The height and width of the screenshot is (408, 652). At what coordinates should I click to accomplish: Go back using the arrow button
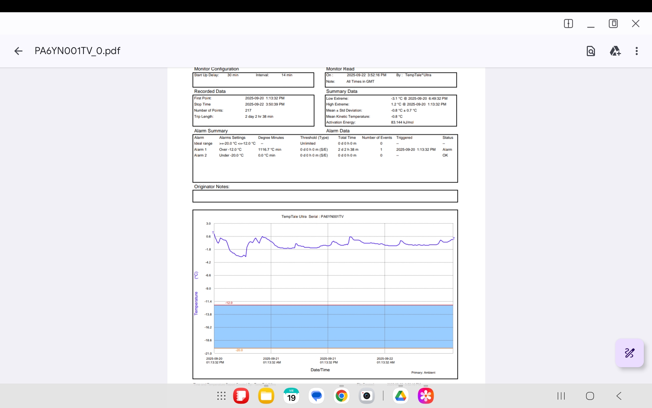[18, 51]
